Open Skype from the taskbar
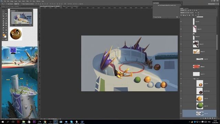The height and width of the screenshot is (124, 220). click(71, 122)
